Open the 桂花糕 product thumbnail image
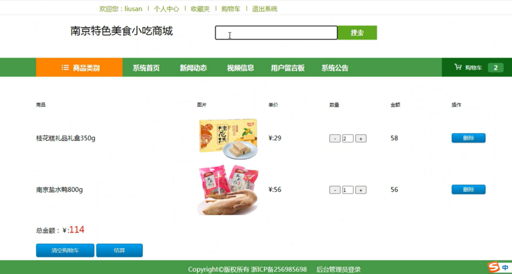Image resolution: width=512 pixels, height=274 pixels. click(x=229, y=139)
